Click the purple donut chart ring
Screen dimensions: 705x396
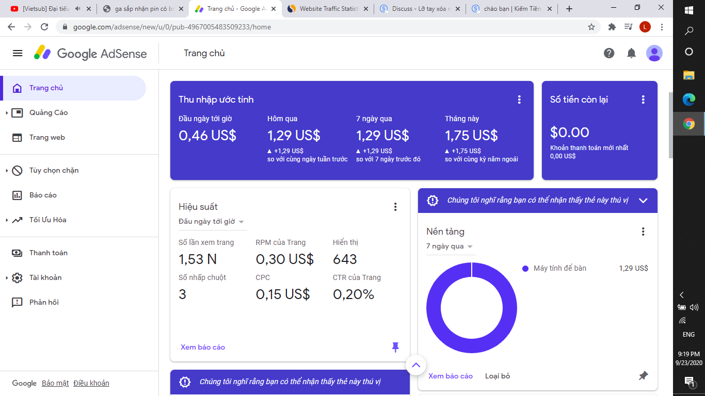pyautogui.click(x=434, y=308)
